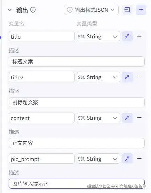Delete the pic_prompt variable row
Screen dimensions: 151x193
139,159
